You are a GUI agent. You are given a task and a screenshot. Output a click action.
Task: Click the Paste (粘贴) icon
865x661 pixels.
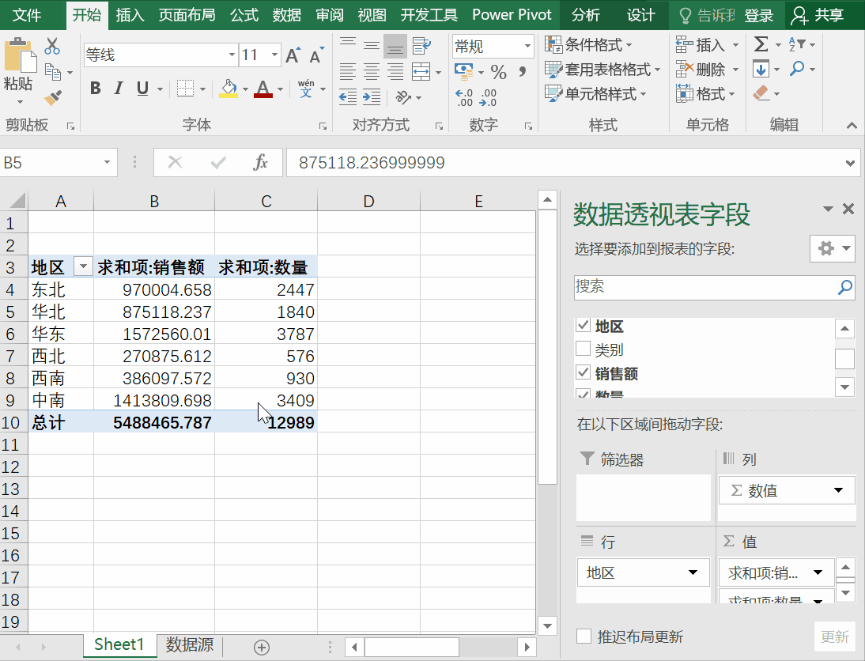(x=20, y=55)
